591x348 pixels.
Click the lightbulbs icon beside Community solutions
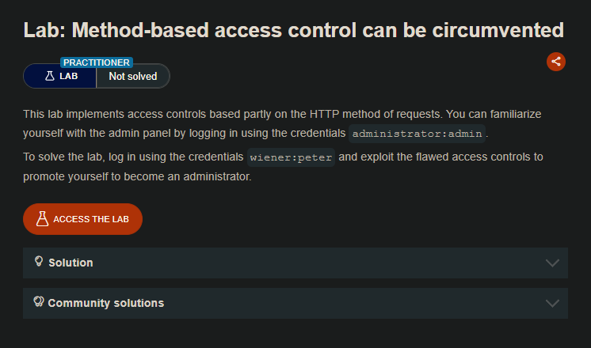pos(38,302)
